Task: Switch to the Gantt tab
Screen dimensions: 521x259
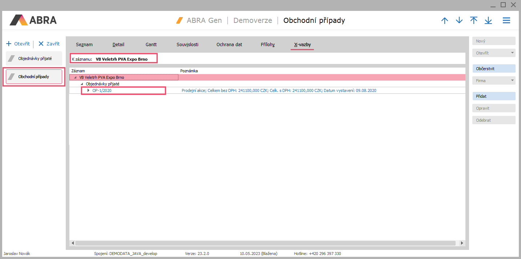Action: coord(151,45)
